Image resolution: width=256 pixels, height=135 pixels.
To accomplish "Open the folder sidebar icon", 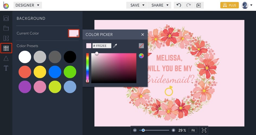I will pos(6,28).
